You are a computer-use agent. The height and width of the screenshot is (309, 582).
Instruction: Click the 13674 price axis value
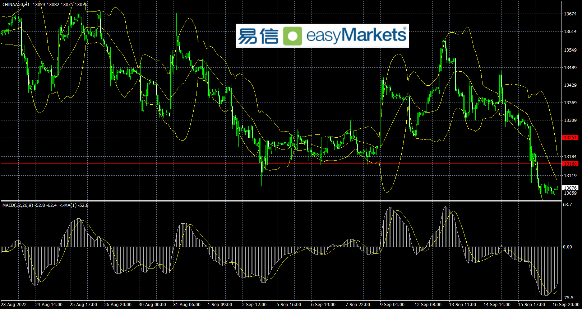tap(570, 14)
